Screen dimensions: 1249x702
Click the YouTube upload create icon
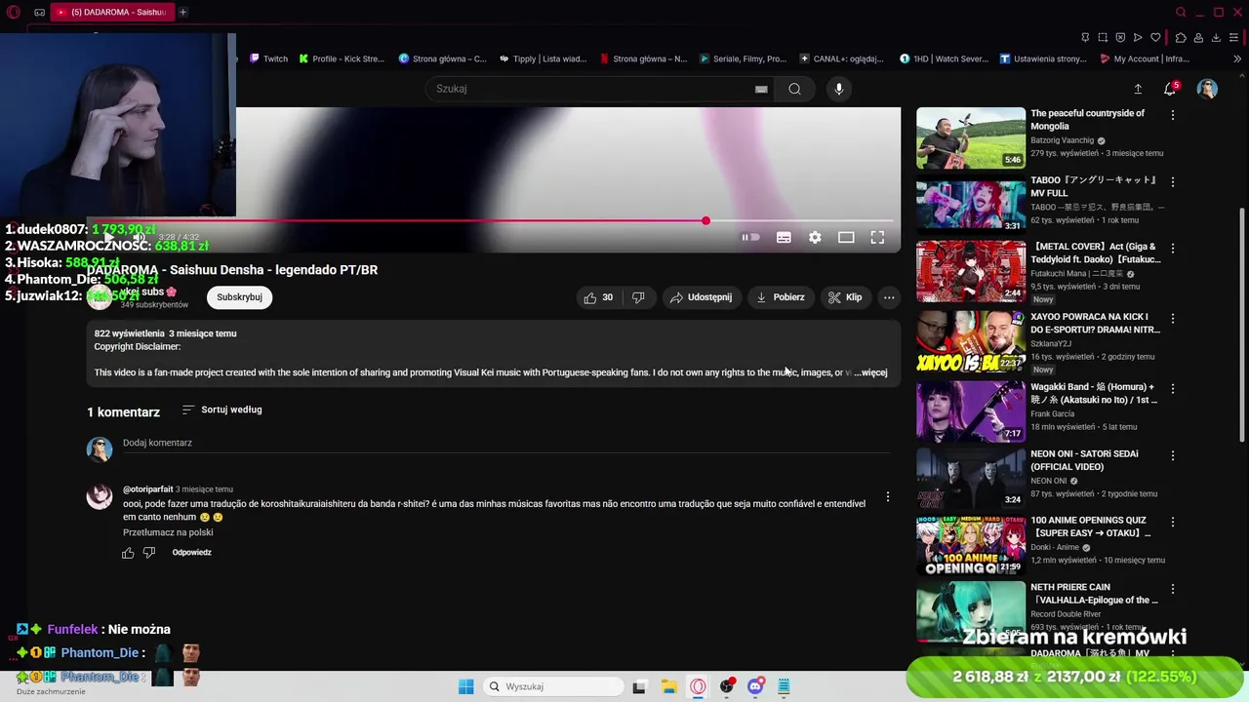(1138, 89)
